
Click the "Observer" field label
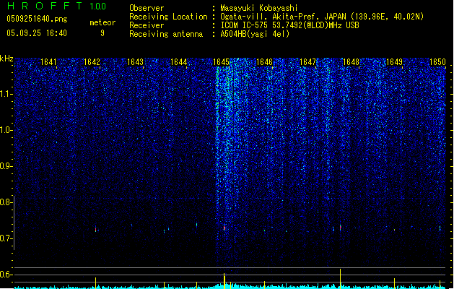coord(147,8)
